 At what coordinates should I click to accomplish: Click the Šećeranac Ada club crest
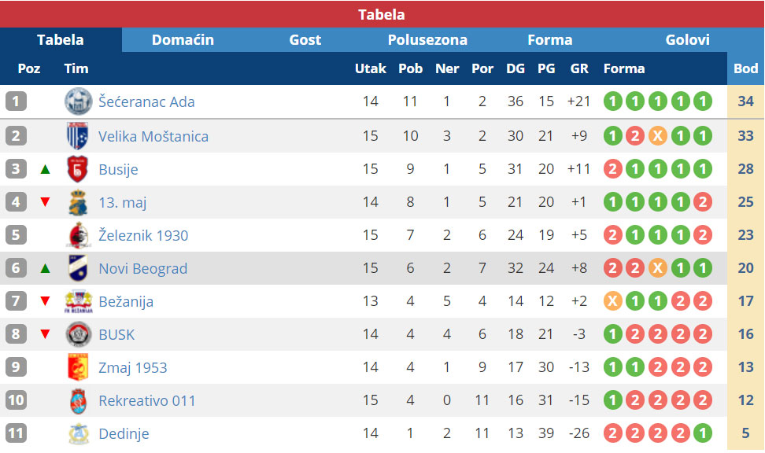78,101
